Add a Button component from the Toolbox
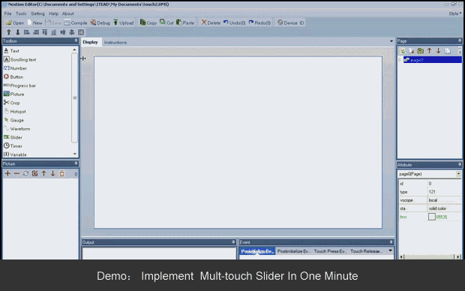Screen dimensions: 465x291 [x=13, y=76]
